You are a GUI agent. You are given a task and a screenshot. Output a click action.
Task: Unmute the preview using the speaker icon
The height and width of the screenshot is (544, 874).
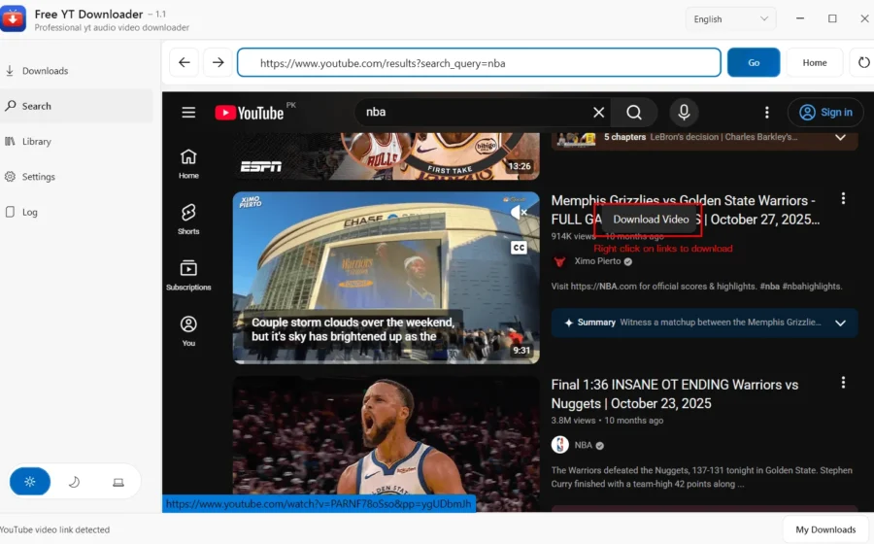coord(519,212)
